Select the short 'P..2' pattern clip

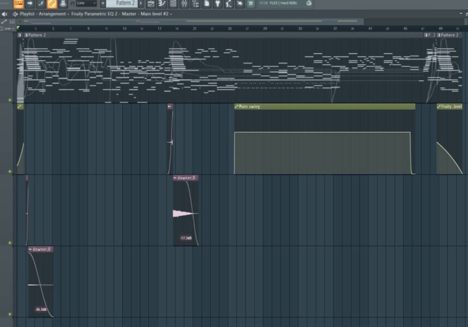click(x=430, y=35)
